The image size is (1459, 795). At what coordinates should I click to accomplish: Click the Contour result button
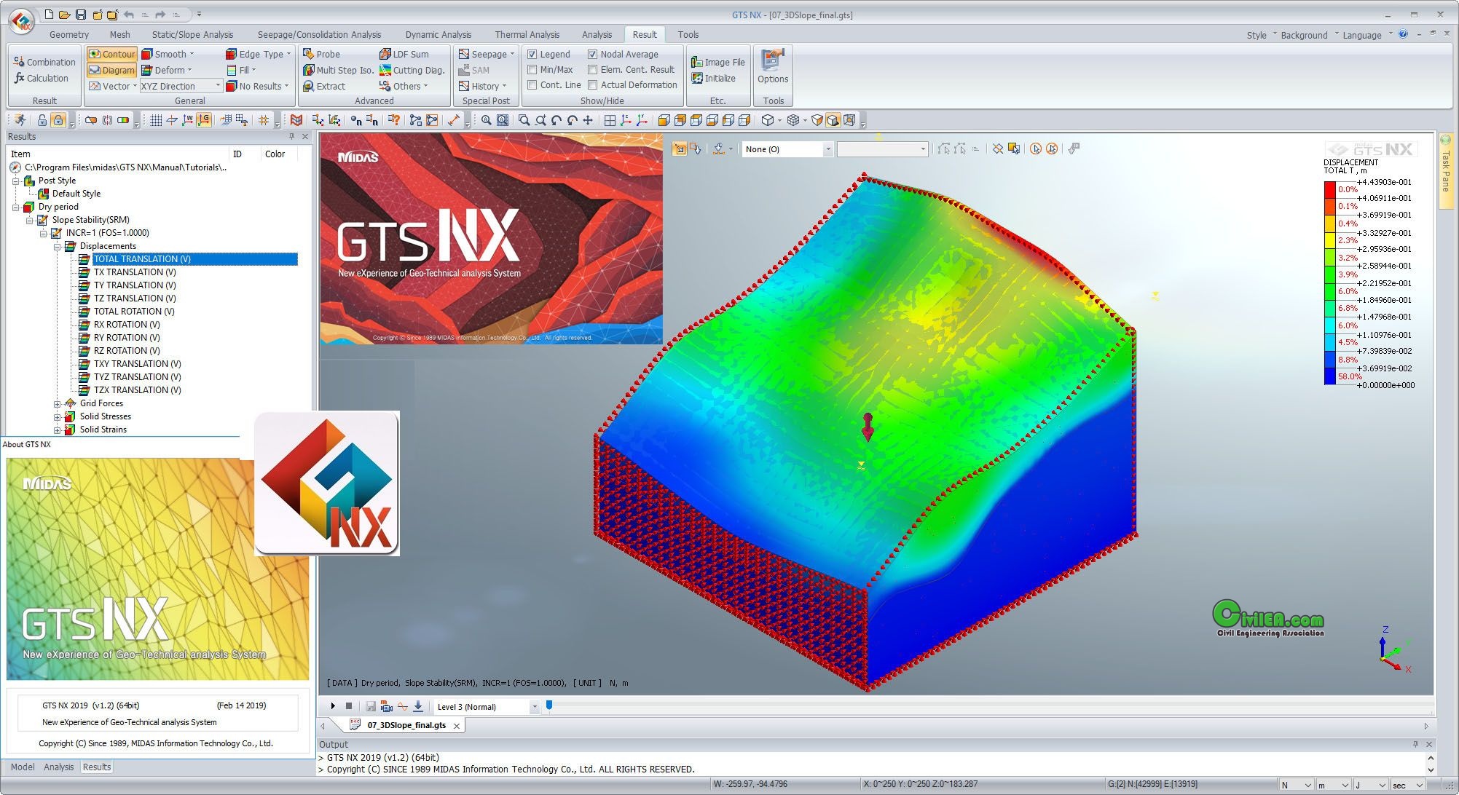(x=111, y=54)
